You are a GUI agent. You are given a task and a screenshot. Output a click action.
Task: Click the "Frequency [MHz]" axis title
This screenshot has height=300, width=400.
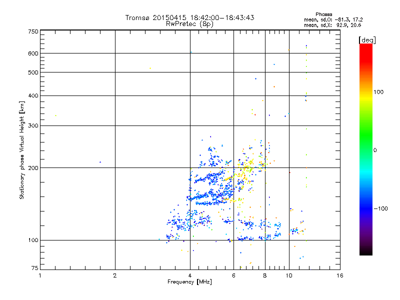tap(189, 282)
